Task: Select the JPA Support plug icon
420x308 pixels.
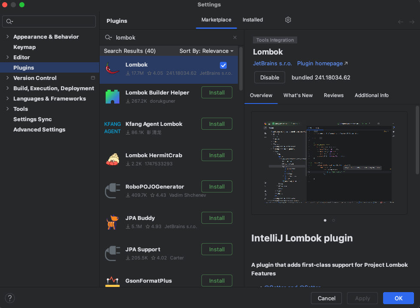Action: [113, 253]
